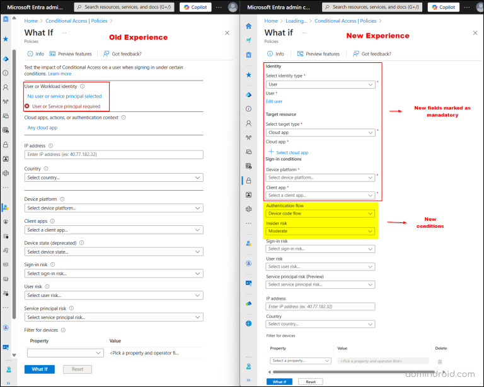
Task: Click the star Favorites icon in Old Experience sidebar
Action: [6, 39]
